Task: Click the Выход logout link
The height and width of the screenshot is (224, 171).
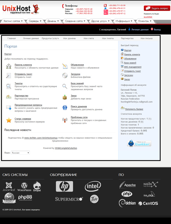Action: pos(157,30)
